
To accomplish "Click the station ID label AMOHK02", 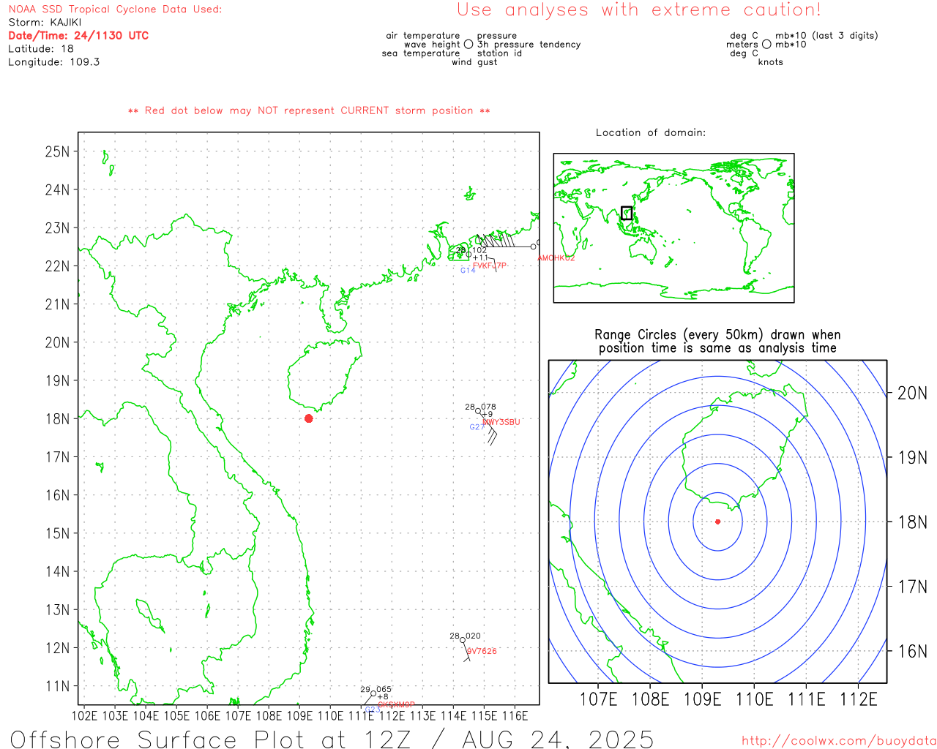I will point(556,258).
